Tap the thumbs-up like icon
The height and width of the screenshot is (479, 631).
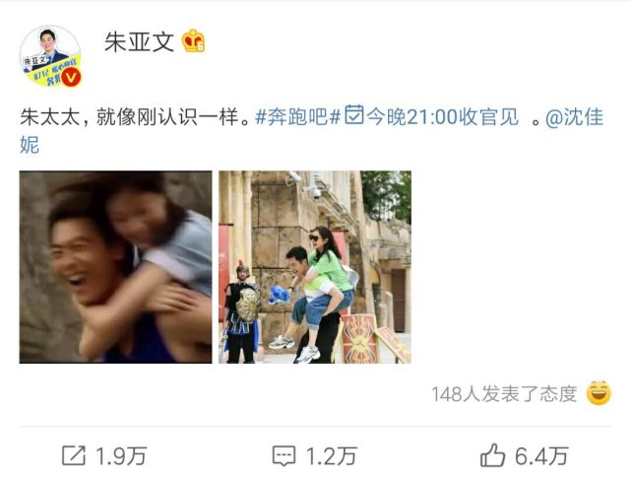492,455
